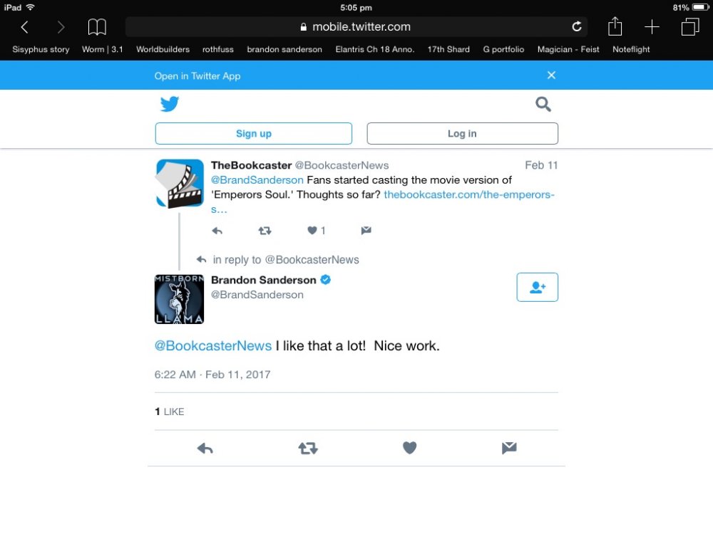Reply to TheBookcaster's tweet

(x=217, y=231)
